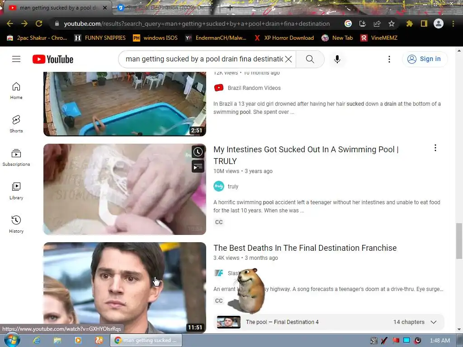This screenshot has width=463, height=347.
Task: Click the browser address bar URL
Action: tap(197, 23)
